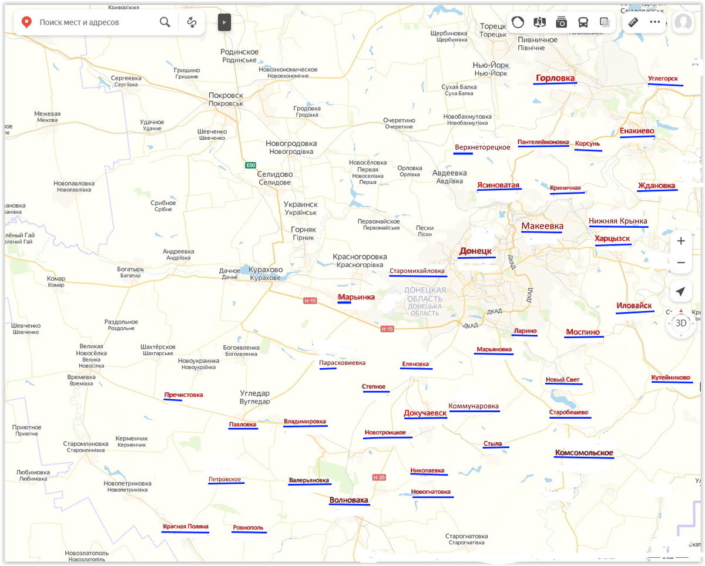
Task: Expand the side panel arrow button
Action: (x=224, y=22)
